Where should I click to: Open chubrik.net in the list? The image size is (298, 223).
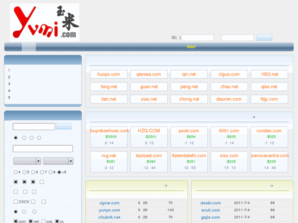click(x=109, y=217)
